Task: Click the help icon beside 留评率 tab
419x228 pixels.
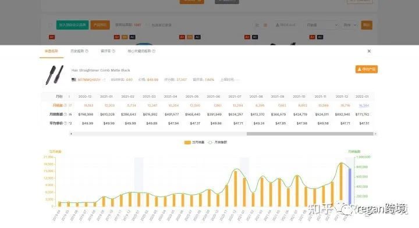Action: (113, 51)
